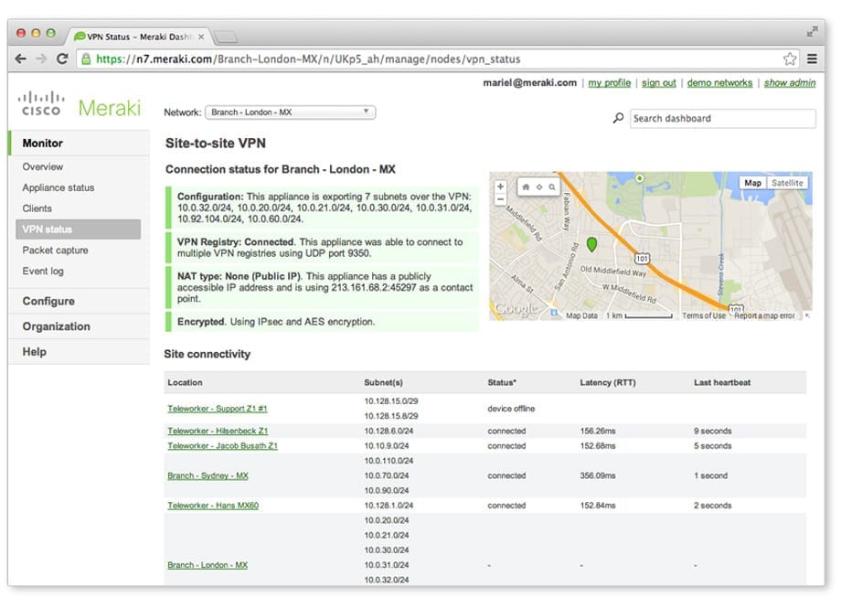Open Overview in the sidebar
The height and width of the screenshot is (608, 841).
coord(42,167)
